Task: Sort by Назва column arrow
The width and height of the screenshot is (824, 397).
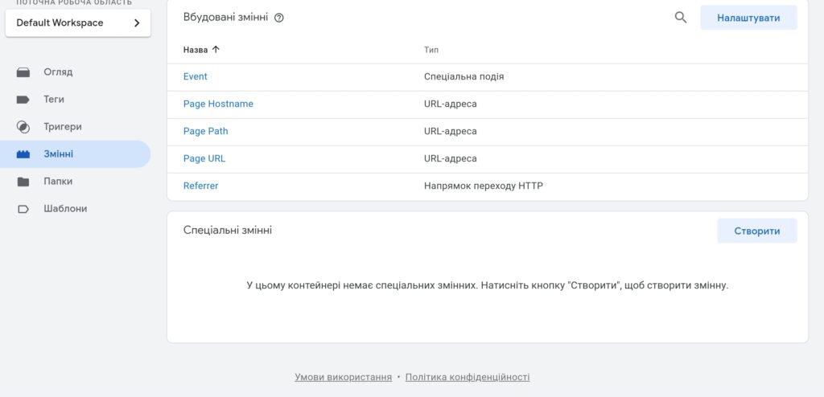Action: pyautogui.click(x=216, y=50)
